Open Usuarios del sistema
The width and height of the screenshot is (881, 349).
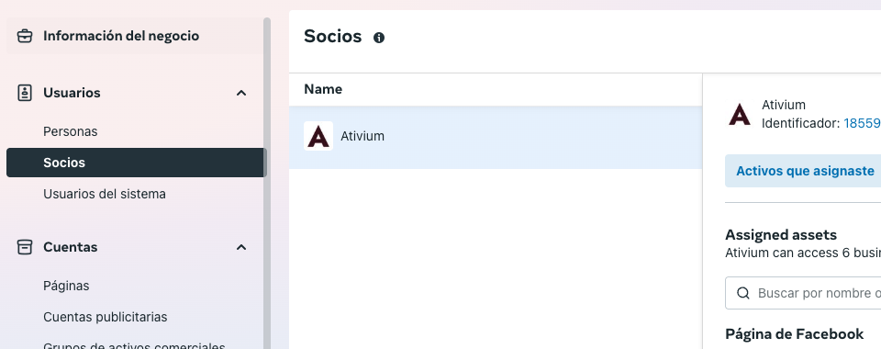click(x=105, y=194)
